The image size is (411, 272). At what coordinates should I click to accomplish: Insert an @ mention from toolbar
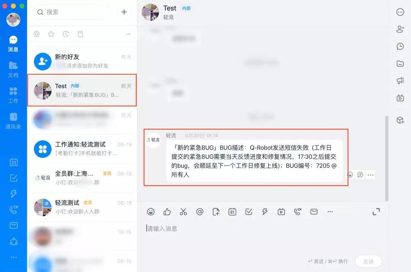tap(200, 212)
